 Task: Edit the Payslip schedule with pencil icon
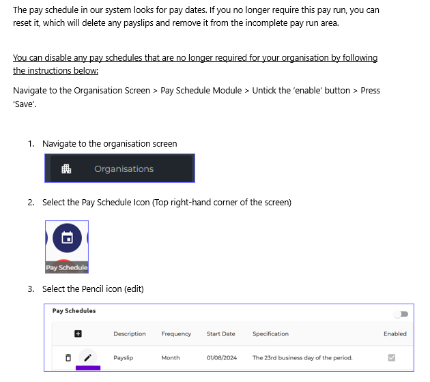coord(88,357)
